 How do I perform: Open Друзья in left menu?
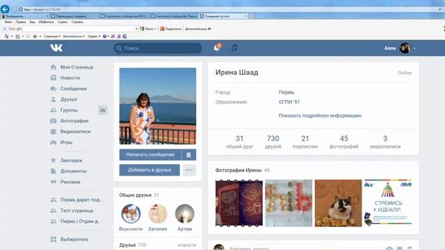click(x=68, y=99)
